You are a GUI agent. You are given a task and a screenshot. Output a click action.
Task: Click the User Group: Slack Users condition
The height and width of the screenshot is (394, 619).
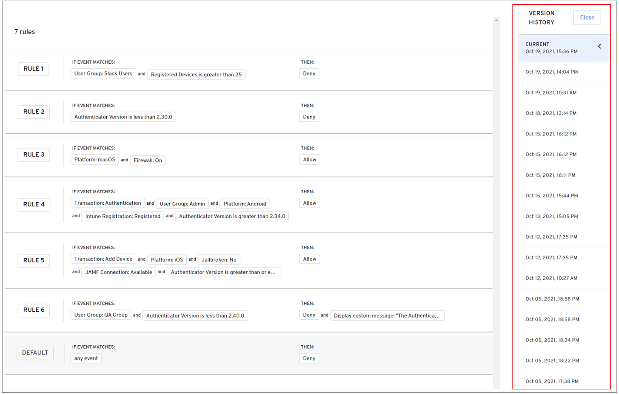(103, 74)
